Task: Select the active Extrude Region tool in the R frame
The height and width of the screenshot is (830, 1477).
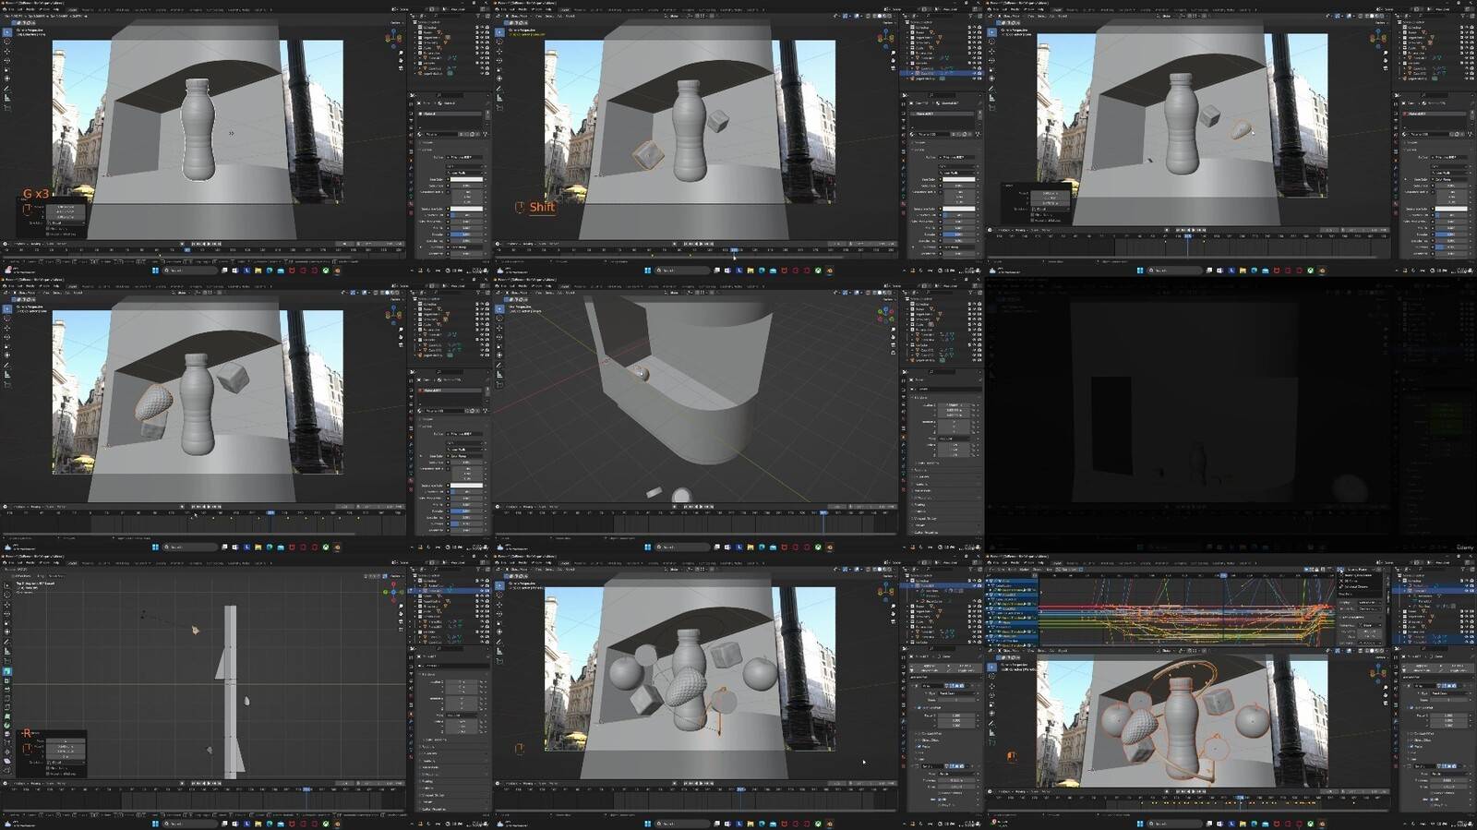Action: [x=6, y=671]
